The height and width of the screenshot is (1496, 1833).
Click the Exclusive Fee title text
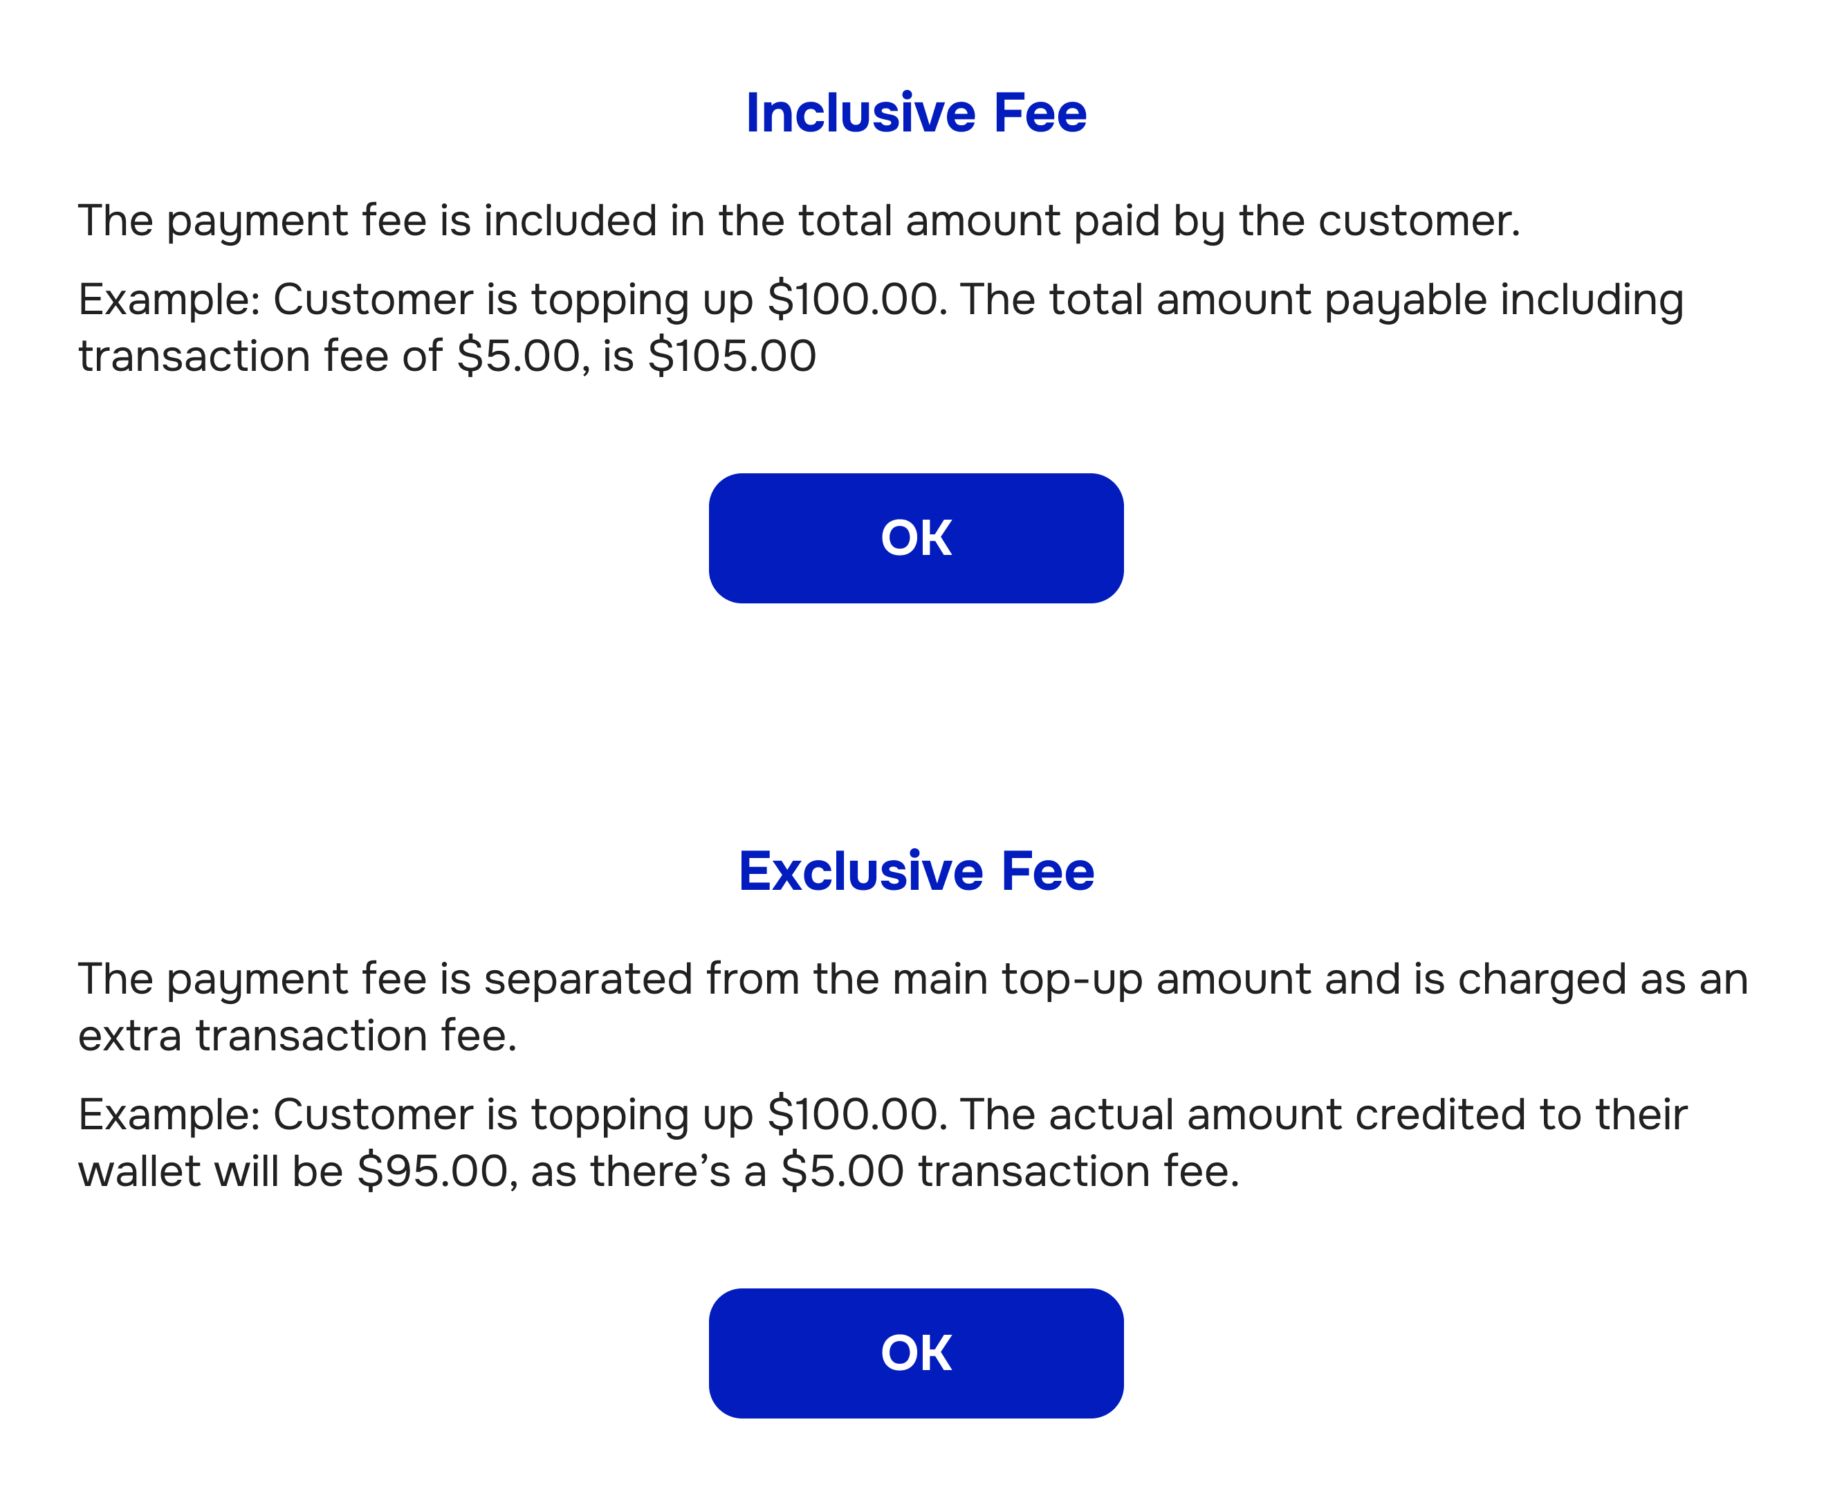click(916, 872)
